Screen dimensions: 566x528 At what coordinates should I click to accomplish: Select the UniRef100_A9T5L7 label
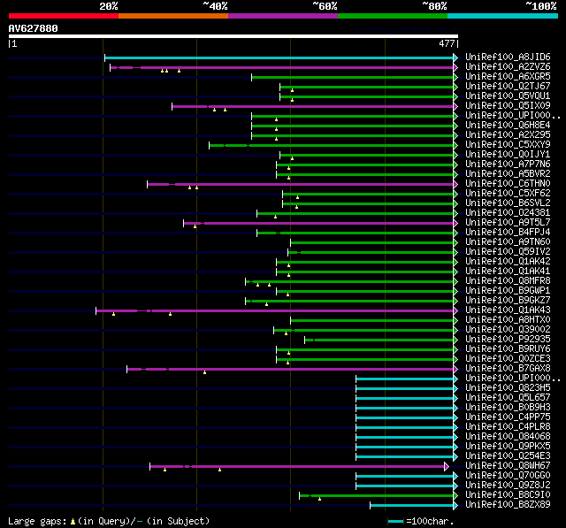(x=508, y=223)
